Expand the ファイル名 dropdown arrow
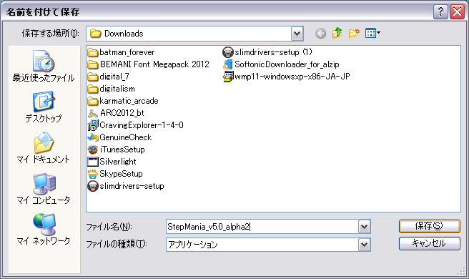The width and height of the screenshot is (469, 279). click(x=364, y=227)
